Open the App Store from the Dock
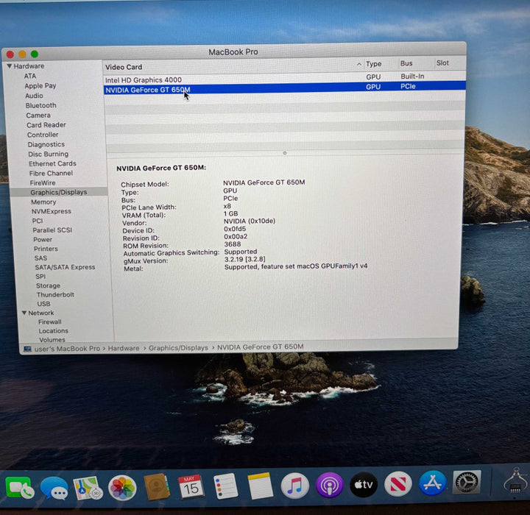Viewport: 530px width, 515px height. 433,483
